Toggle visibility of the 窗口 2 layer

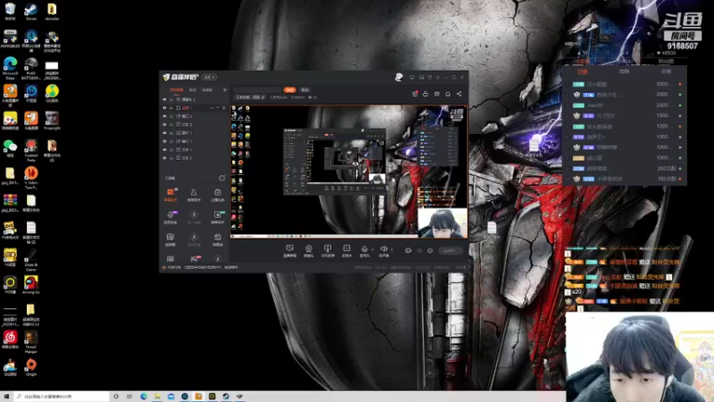(x=164, y=116)
